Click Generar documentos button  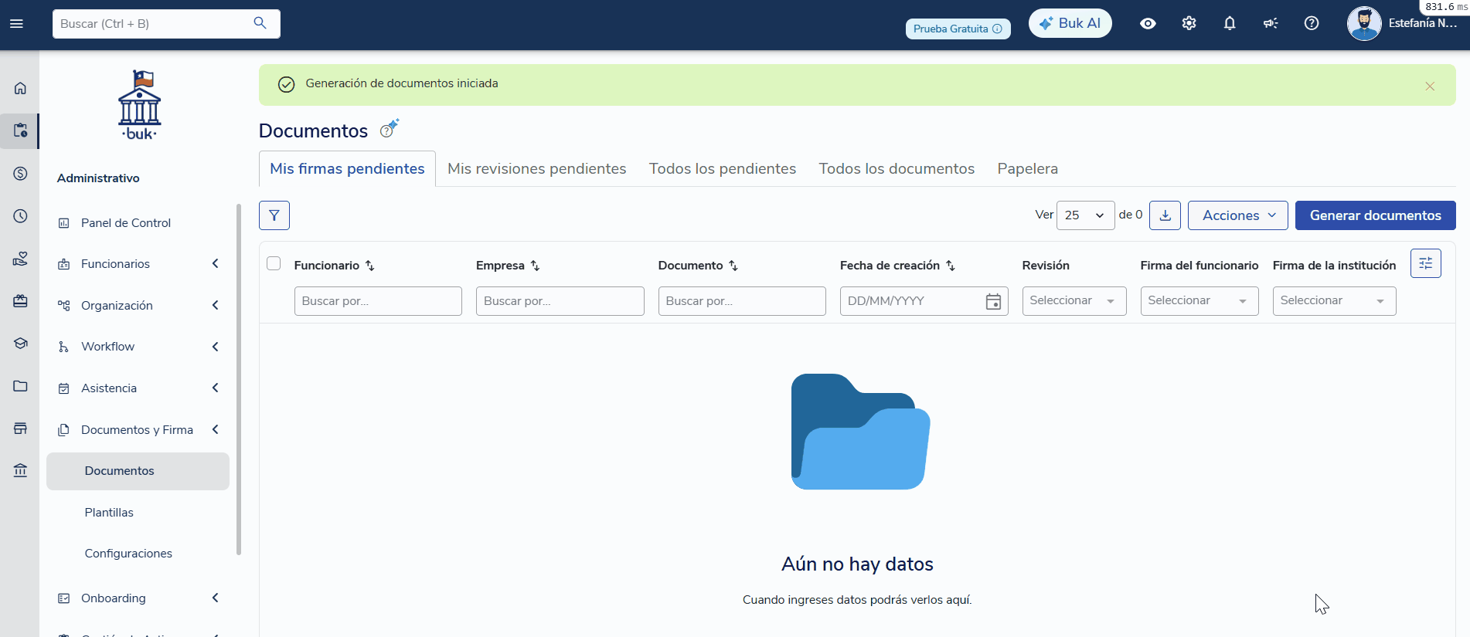pyautogui.click(x=1375, y=215)
